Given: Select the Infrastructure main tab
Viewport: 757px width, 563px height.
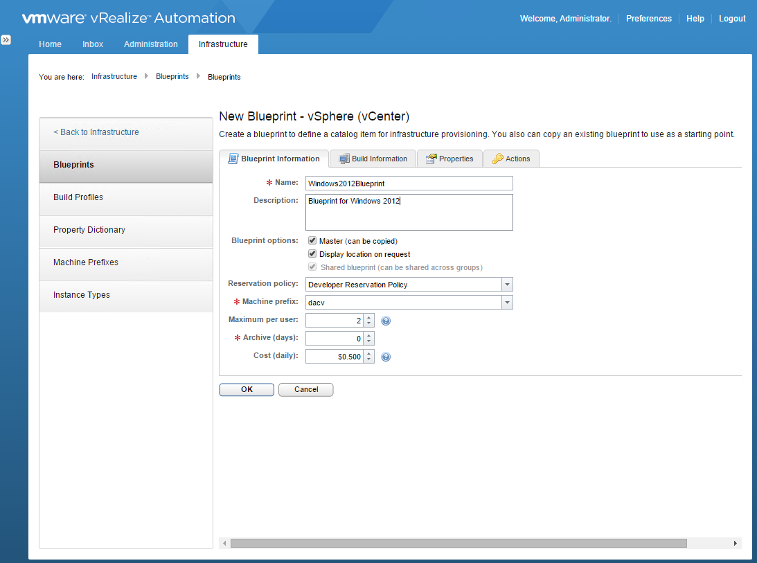Looking at the screenshot, I should (x=223, y=44).
